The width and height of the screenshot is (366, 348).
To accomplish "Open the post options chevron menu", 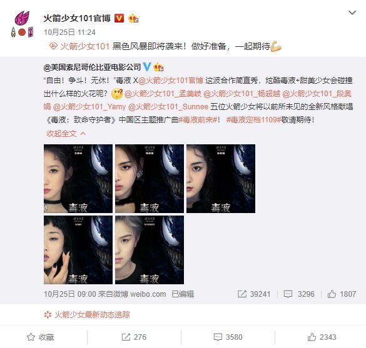I will [352, 12].
